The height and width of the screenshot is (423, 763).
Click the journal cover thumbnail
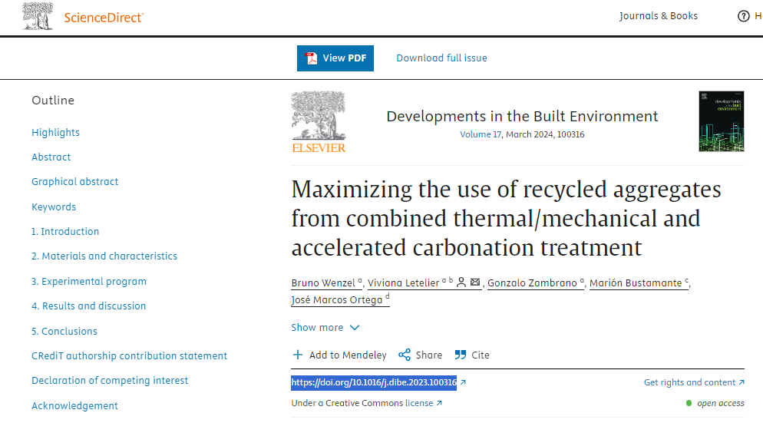(722, 121)
